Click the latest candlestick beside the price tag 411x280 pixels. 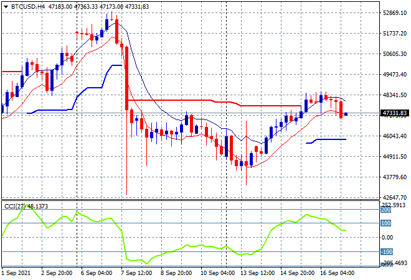(x=346, y=114)
